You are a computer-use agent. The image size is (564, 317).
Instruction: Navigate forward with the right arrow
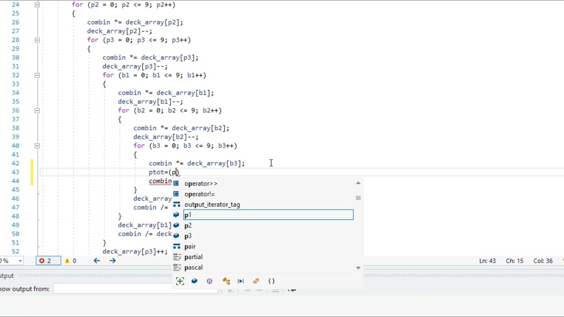coord(112,261)
